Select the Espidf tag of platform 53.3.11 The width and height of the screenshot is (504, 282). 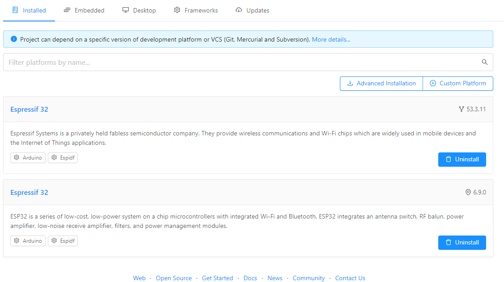pyautogui.click(x=63, y=158)
